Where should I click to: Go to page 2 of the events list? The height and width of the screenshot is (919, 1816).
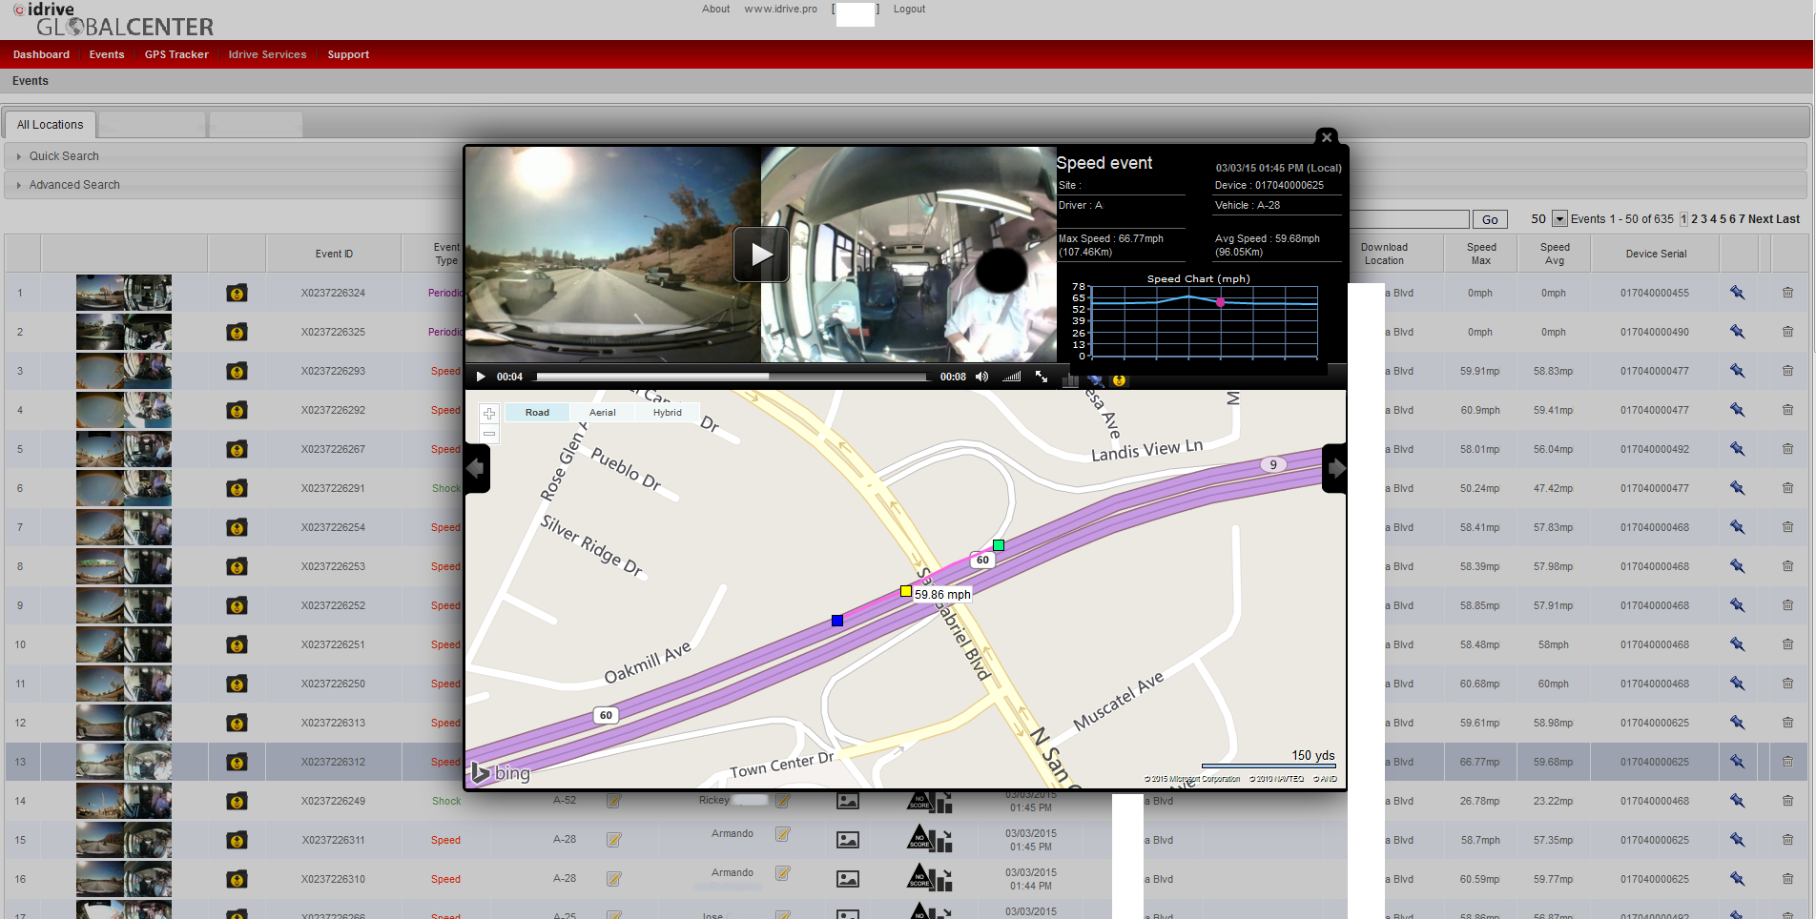pyautogui.click(x=1693, y=218)
